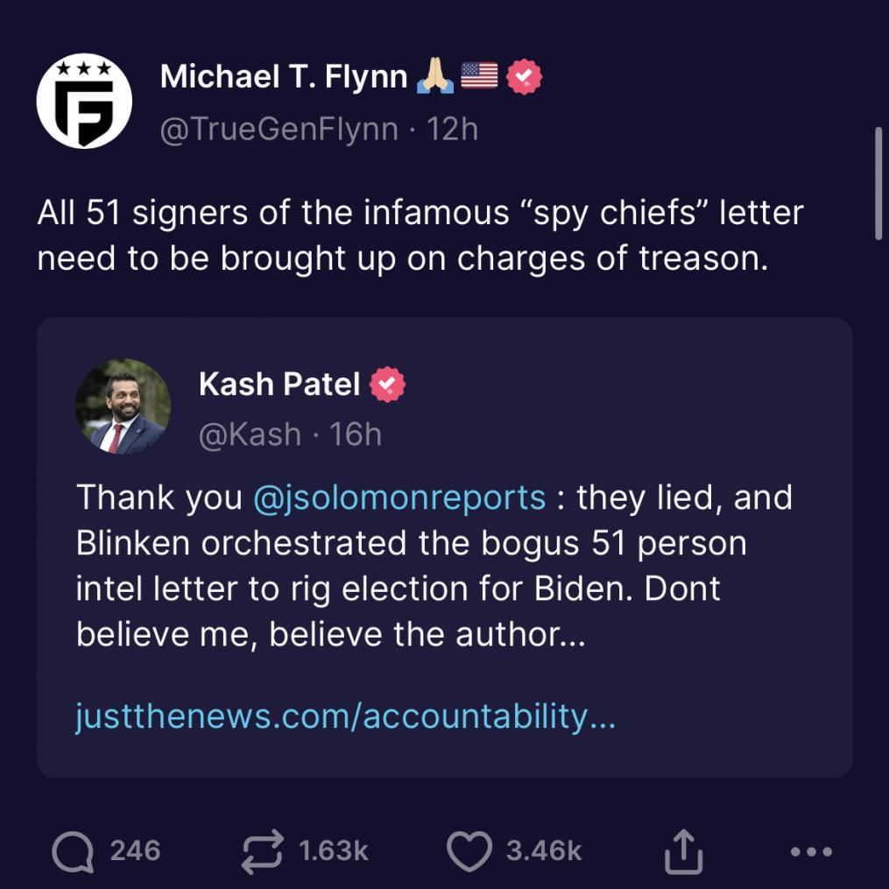Click the reply speech bubble icon
The image size is (889, 889).
(73, 850)
